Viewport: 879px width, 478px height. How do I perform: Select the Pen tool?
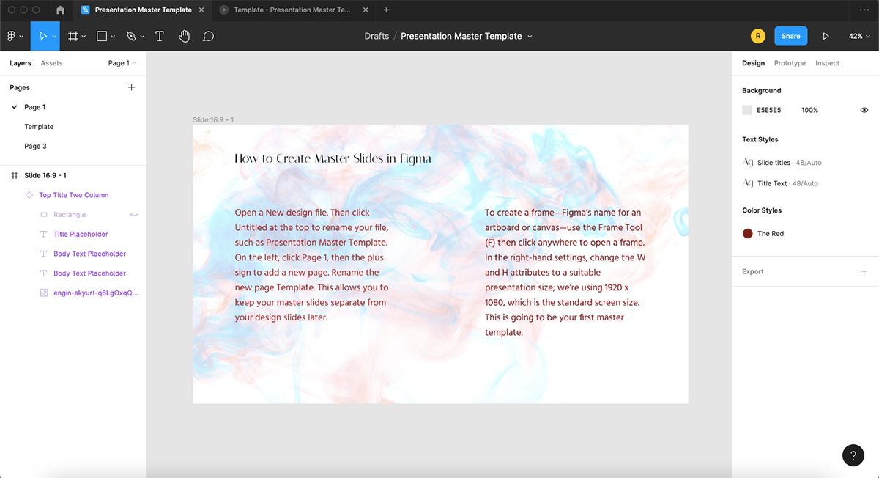tap(130, 35)
